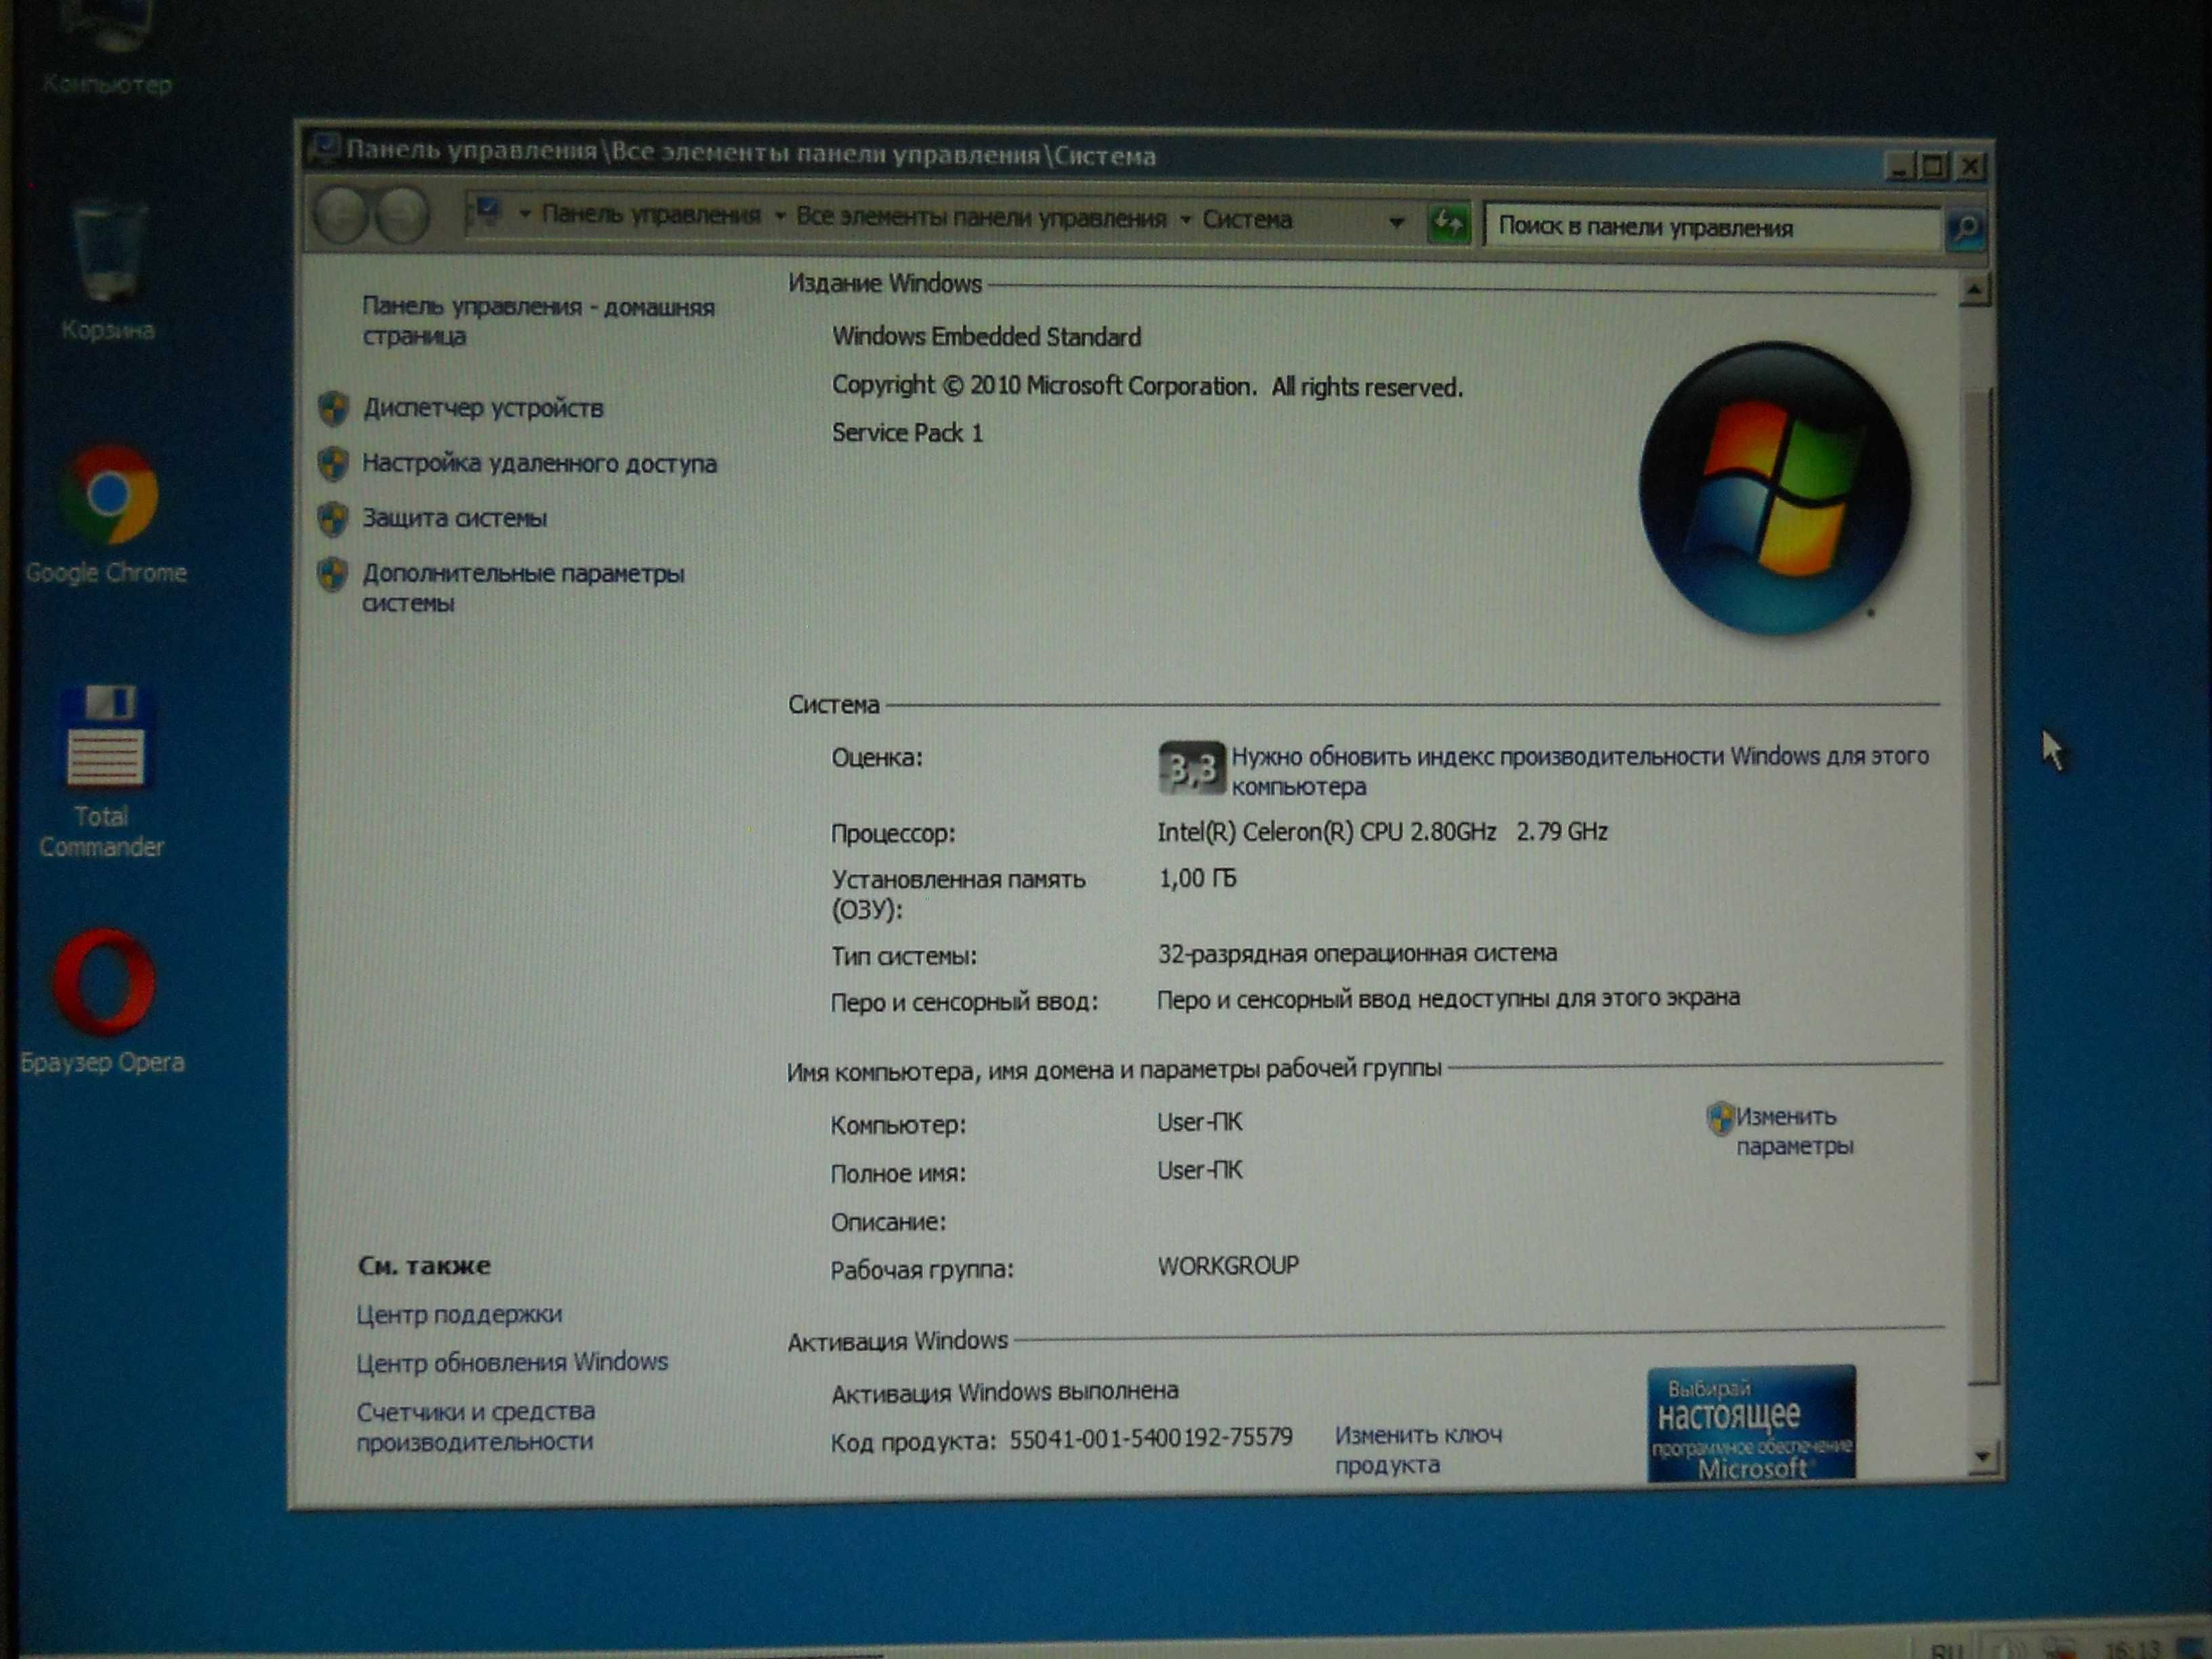
Task: Click the User-ПК value beside Полное имя
Action: [x=1200, y=1170]
